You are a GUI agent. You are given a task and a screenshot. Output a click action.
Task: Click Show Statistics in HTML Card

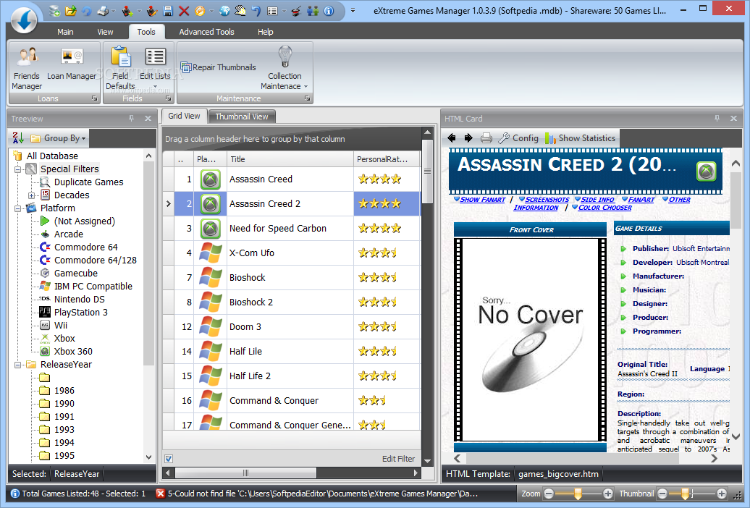(x=580, y=138)
